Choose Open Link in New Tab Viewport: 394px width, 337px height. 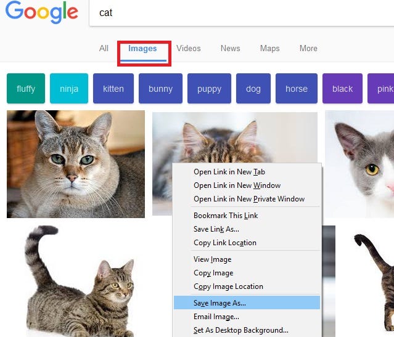[x=247, y=172]
